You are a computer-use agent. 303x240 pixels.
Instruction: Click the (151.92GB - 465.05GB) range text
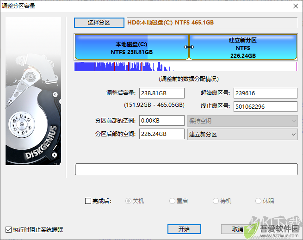(154, 105)
